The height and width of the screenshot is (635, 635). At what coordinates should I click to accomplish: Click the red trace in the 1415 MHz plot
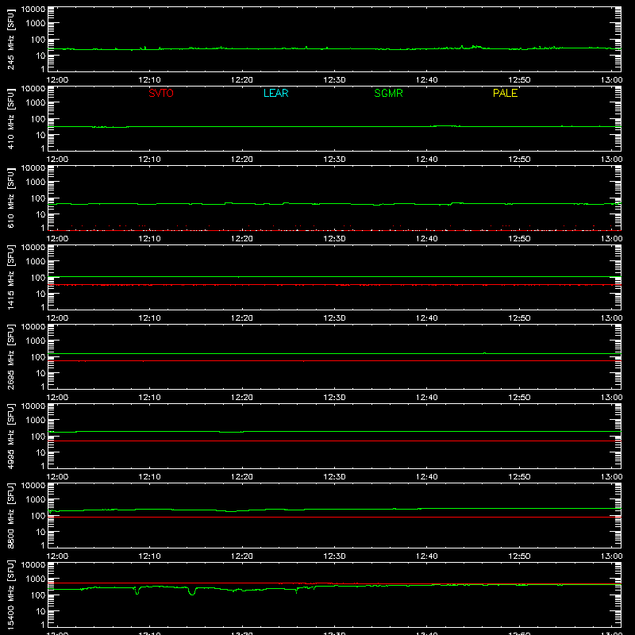[334, 285]
